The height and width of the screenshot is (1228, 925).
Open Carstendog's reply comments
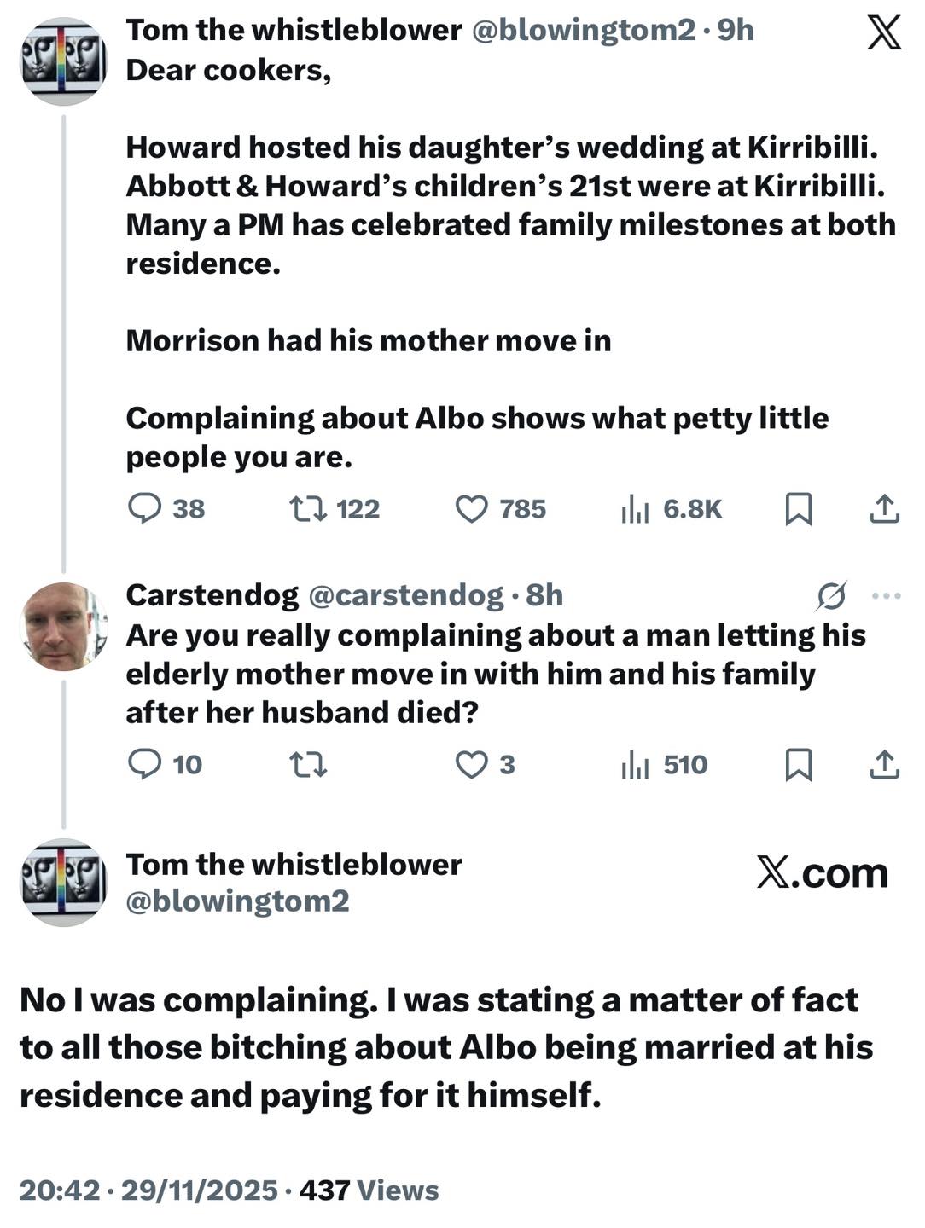tap(145, 764)
